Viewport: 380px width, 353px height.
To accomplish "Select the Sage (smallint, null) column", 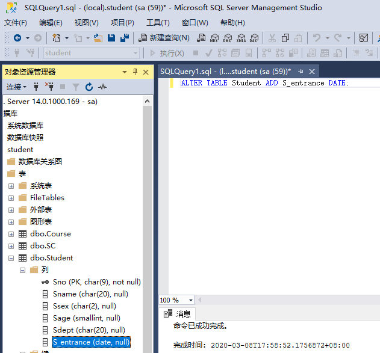I will tap(87, 318).
